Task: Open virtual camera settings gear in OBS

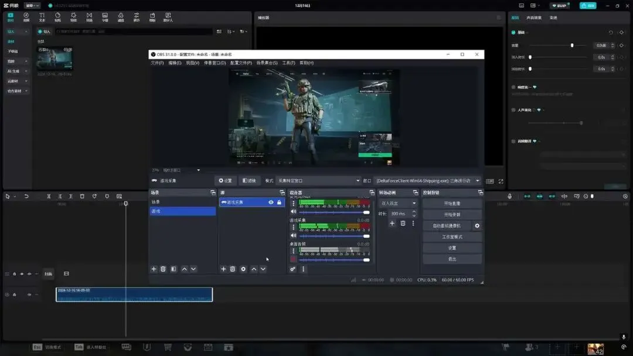Action: click(x=477, y=226)
